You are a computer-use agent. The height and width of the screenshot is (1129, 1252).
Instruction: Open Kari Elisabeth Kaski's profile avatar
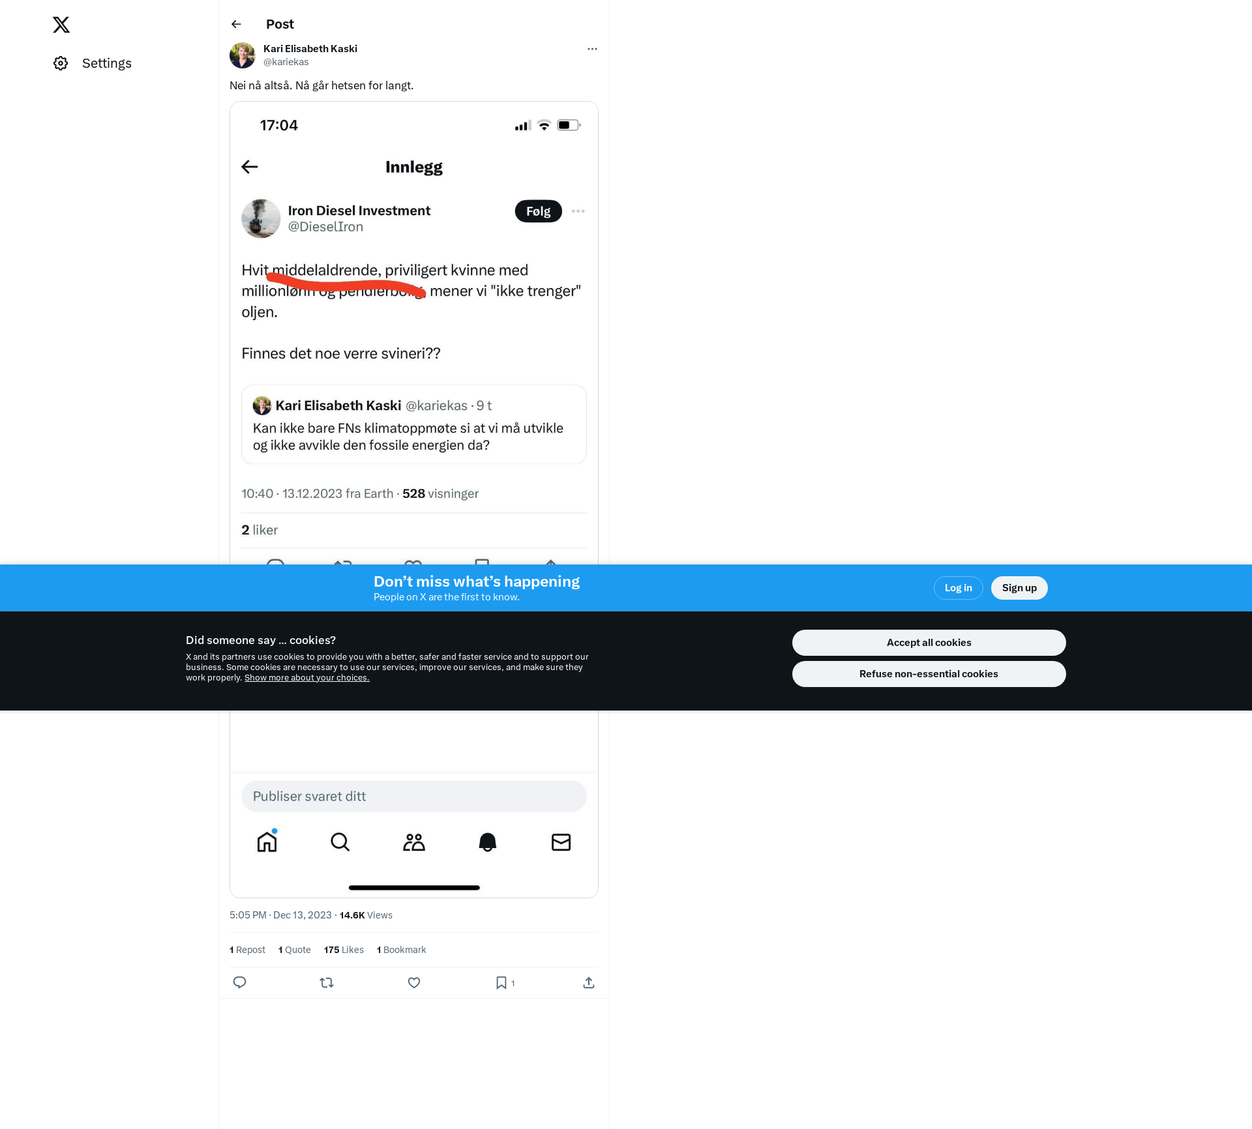[242, 55]
